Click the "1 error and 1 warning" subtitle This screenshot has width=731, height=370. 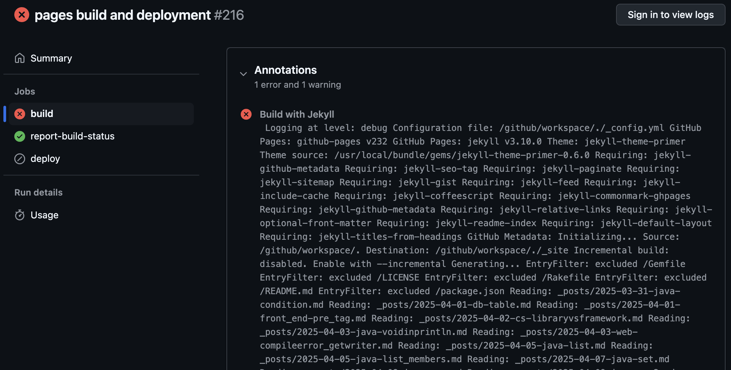point(297,85)
